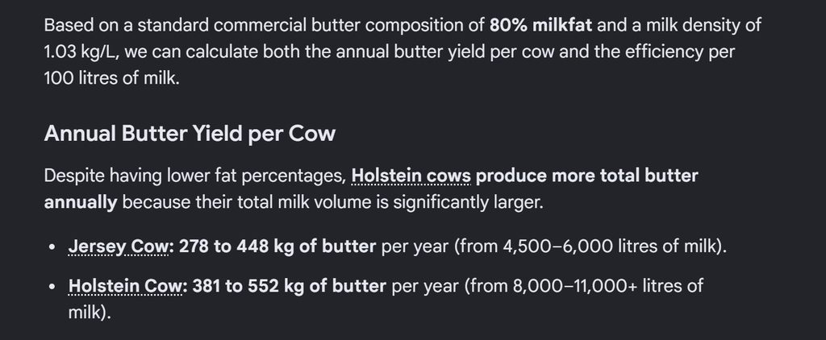Click the bold "80% milkfat" text
Screen dimensions: 826x340
(x=540, y=25)
